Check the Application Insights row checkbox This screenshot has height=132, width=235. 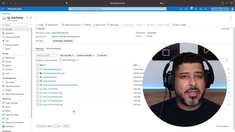(37, 77)
